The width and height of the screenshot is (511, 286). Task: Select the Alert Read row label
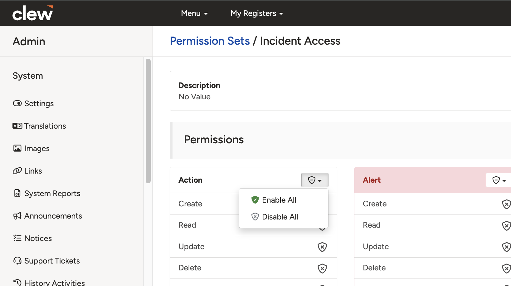pyautogui.click(x=372, y=225)
